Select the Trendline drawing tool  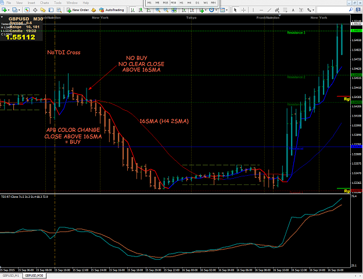[269, 10]
